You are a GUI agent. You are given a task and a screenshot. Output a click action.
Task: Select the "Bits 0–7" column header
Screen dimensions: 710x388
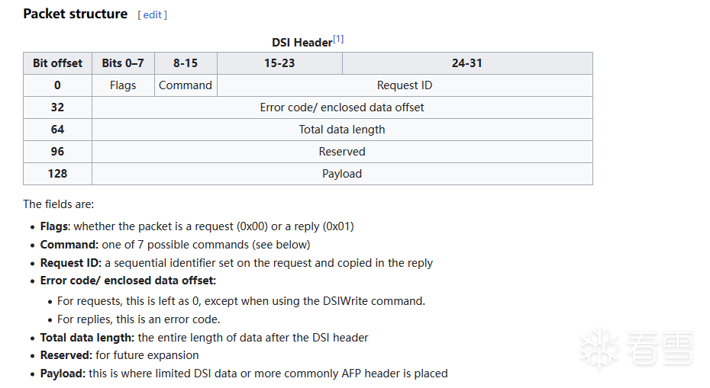pyautogui.click(x=123, y=63)
